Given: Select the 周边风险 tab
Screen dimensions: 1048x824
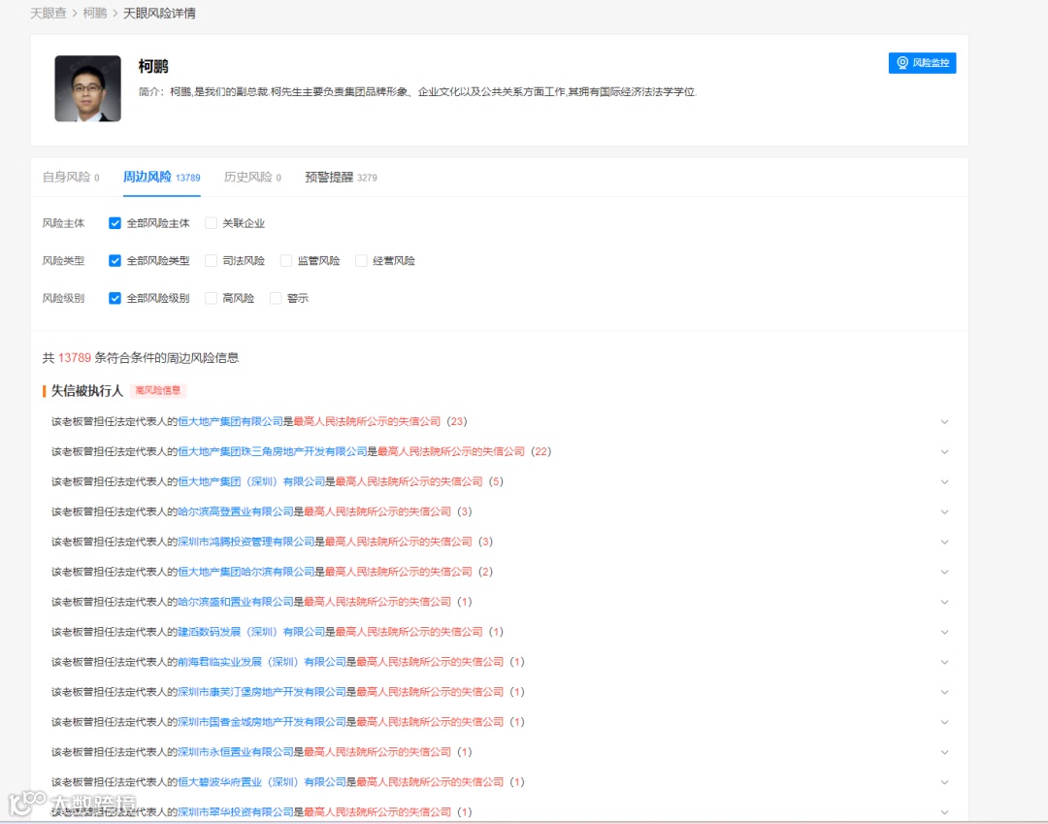Looking at the screenshot, I should (162, 177).
